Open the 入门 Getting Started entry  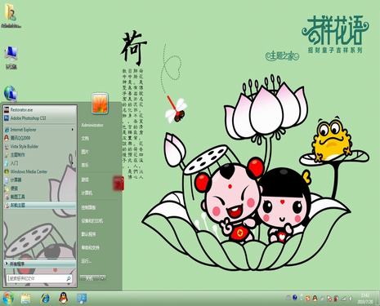click(x=40, y=163)
